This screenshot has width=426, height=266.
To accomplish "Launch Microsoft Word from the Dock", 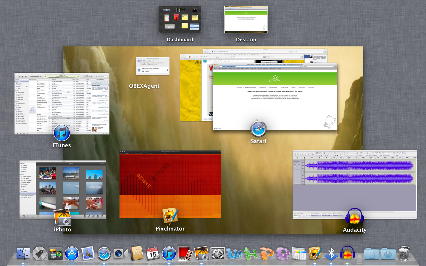I will point(234,254).
